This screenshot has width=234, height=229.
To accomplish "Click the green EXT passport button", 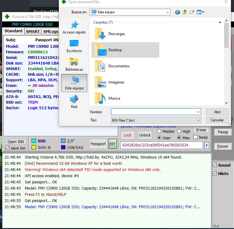I will click(113, 144).
